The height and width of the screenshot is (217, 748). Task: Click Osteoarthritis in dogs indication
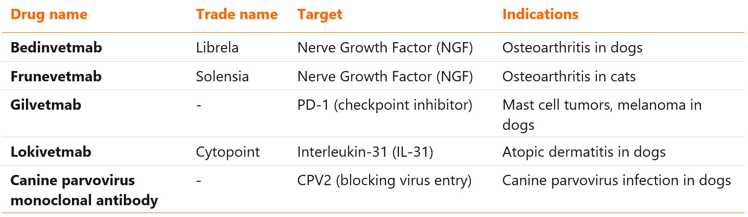572,48
